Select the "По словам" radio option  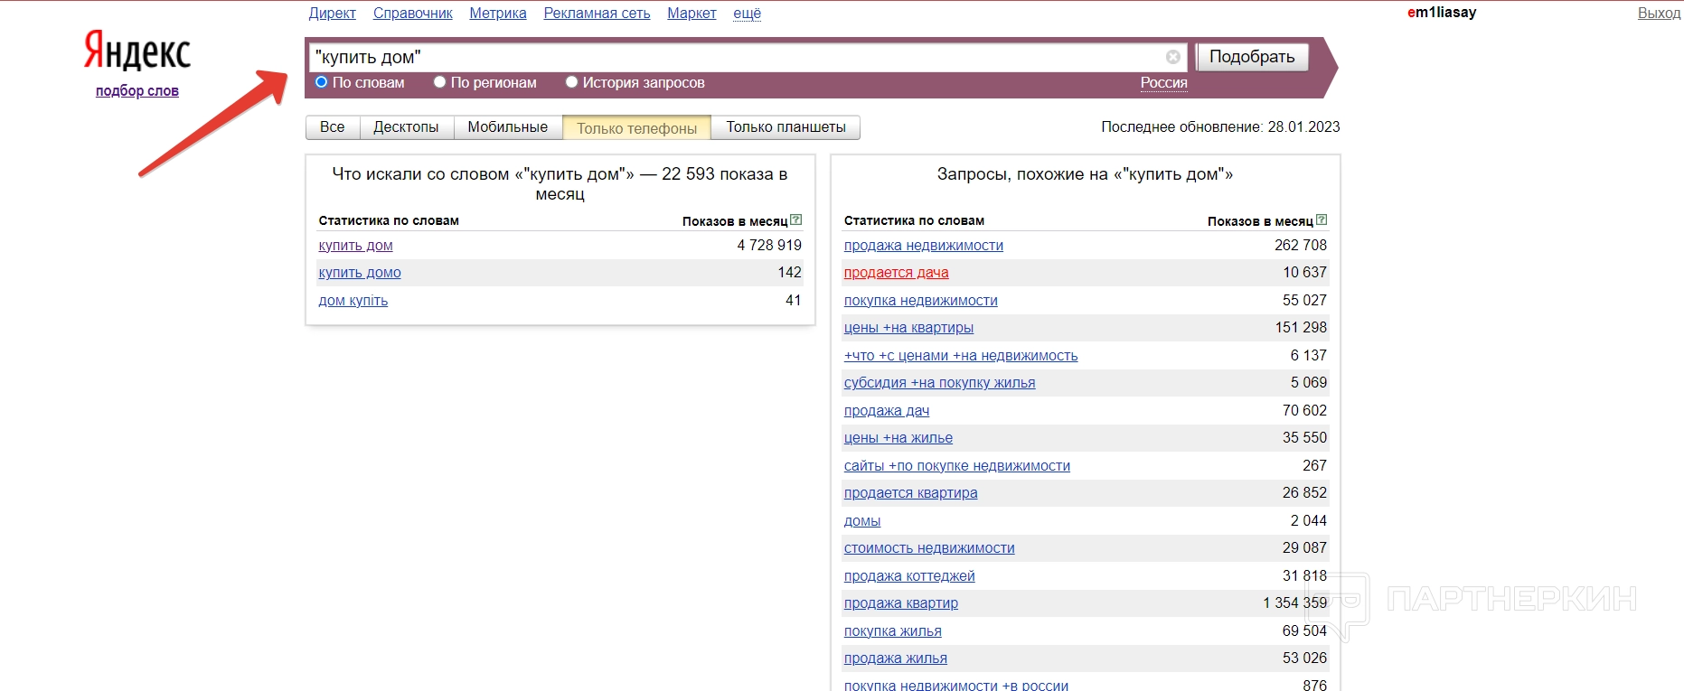coord(321,82)
